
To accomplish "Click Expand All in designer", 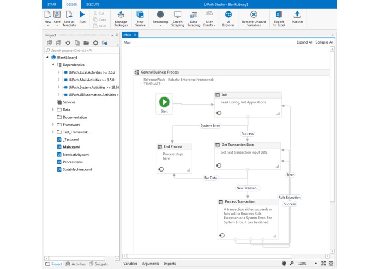I will tap(304, 42).
